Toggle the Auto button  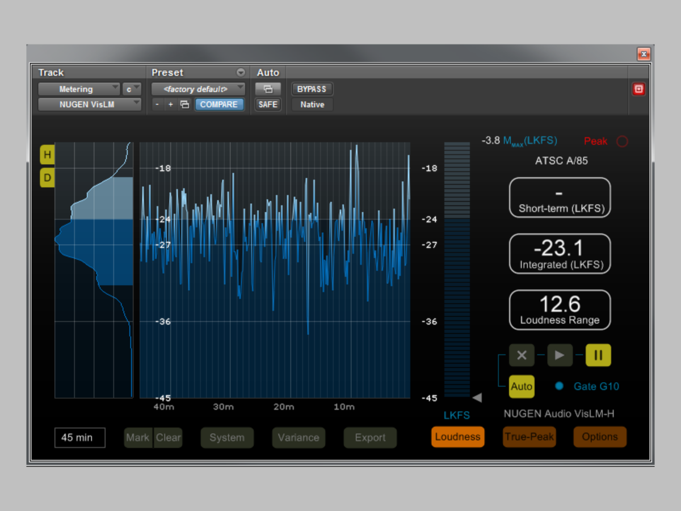tap(522, 387)
